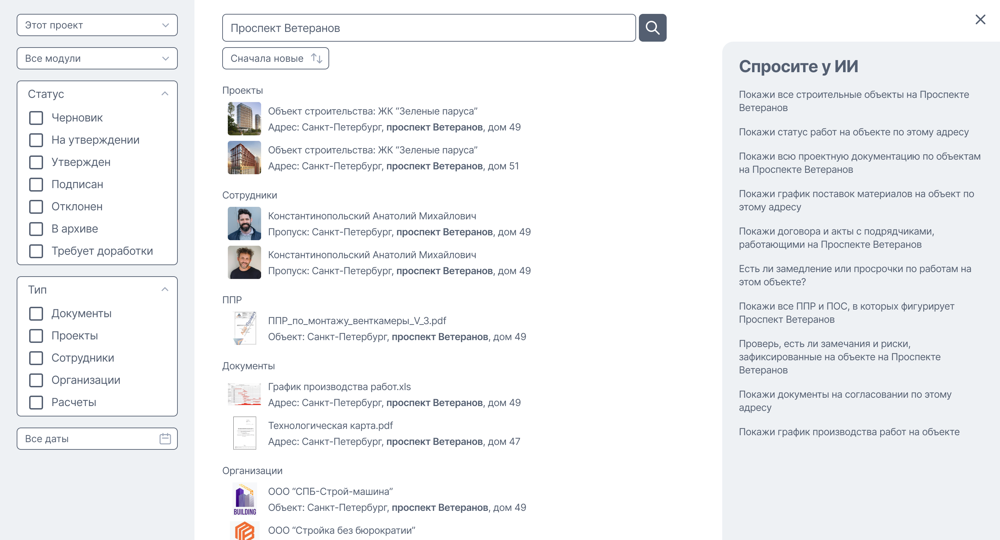Tick the Организации type checkbox
Viewport: 1000px width, 540px height.
pyautogui.click(x=36, y=380)
